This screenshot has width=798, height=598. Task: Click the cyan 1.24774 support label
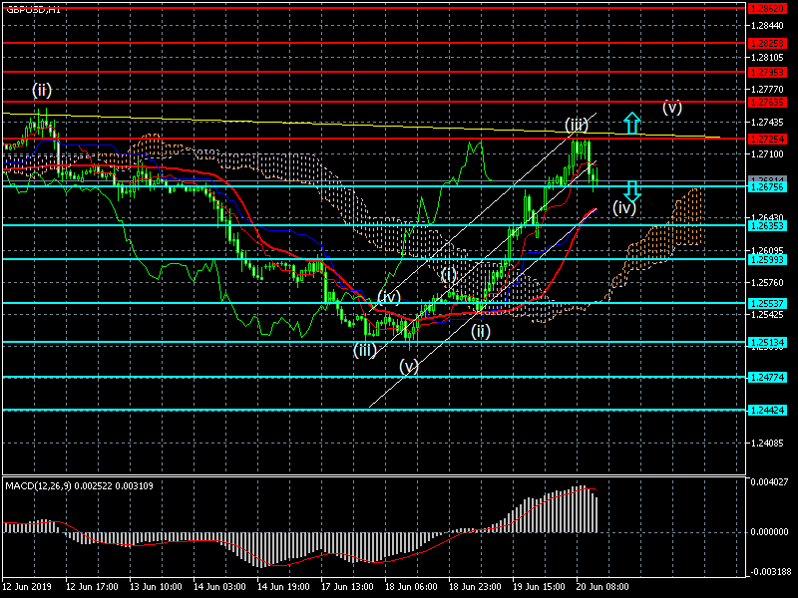point(767,378)
